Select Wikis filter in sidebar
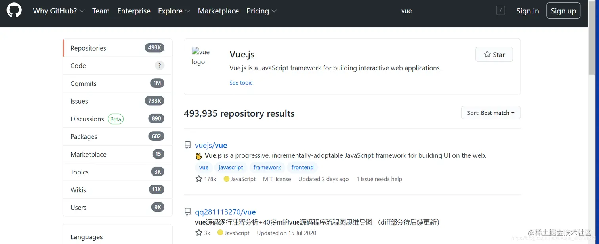Image resolution: width=599 pixels, height=244 pixels. [118, 189]
